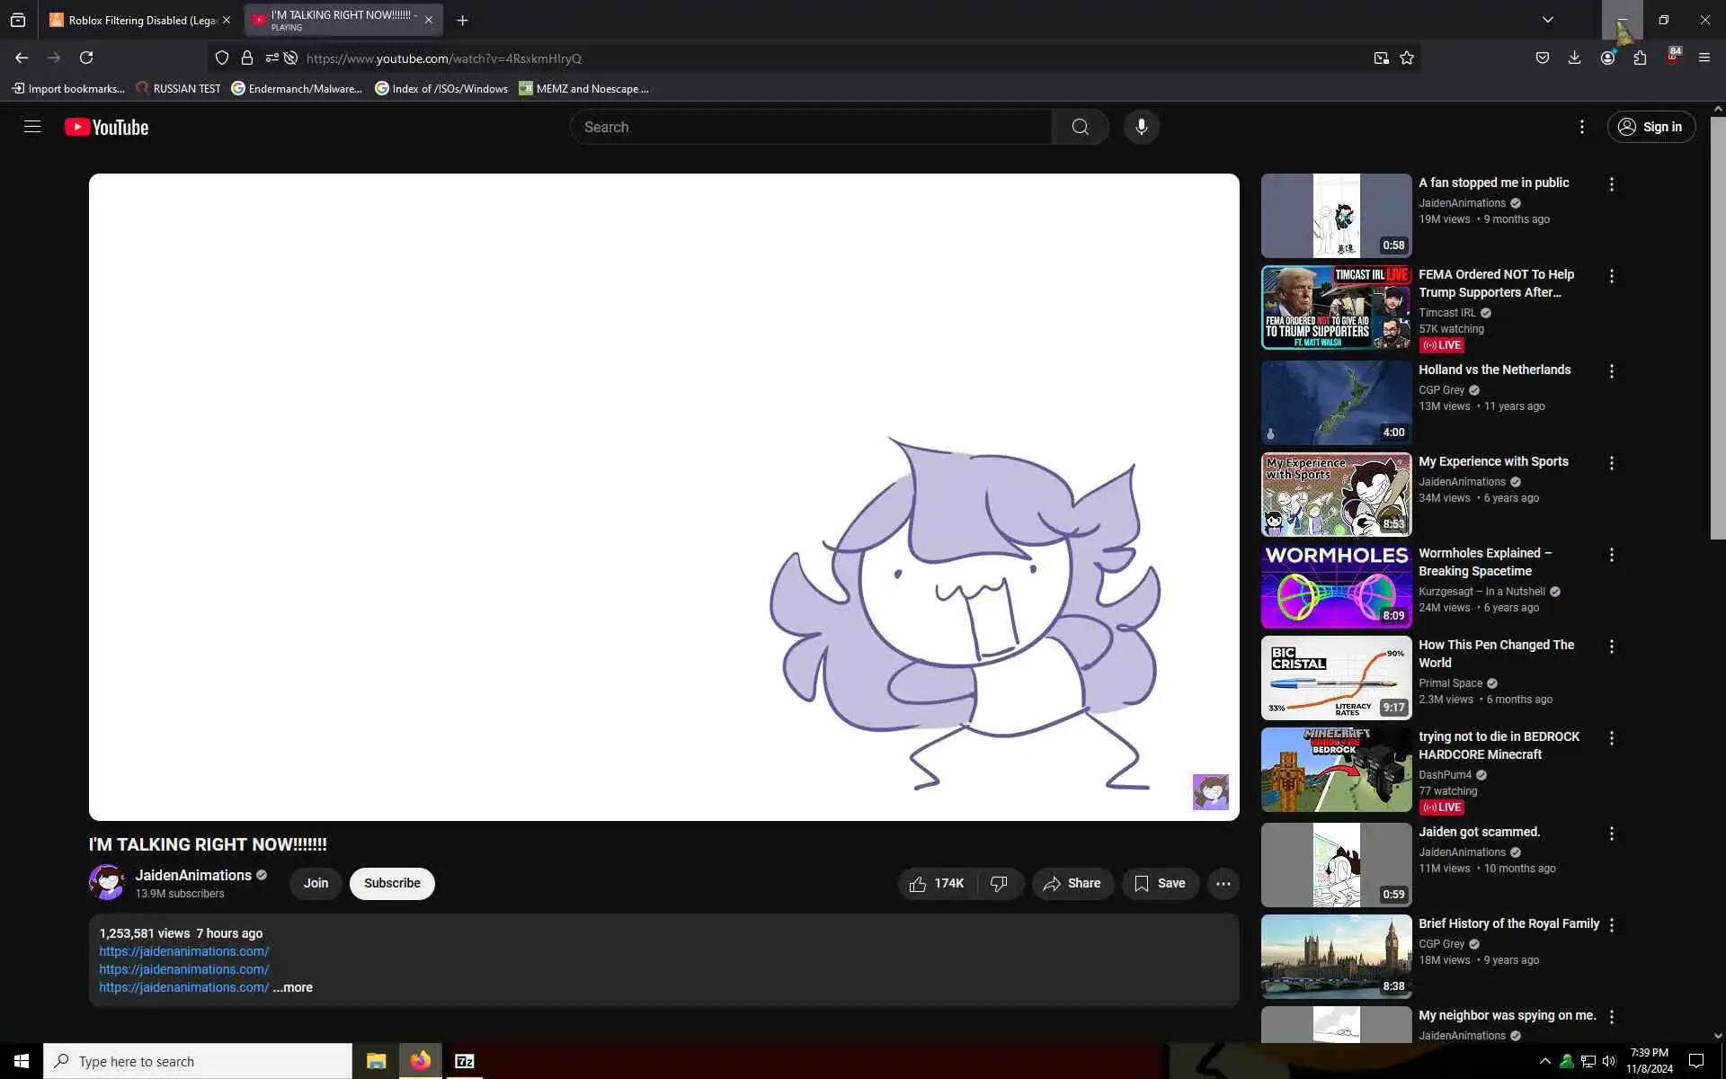Image resolution: width=1726 pixels, height=1079 pixels.
Task: Click the dislike thumbs-down icon
Action: 998,884
